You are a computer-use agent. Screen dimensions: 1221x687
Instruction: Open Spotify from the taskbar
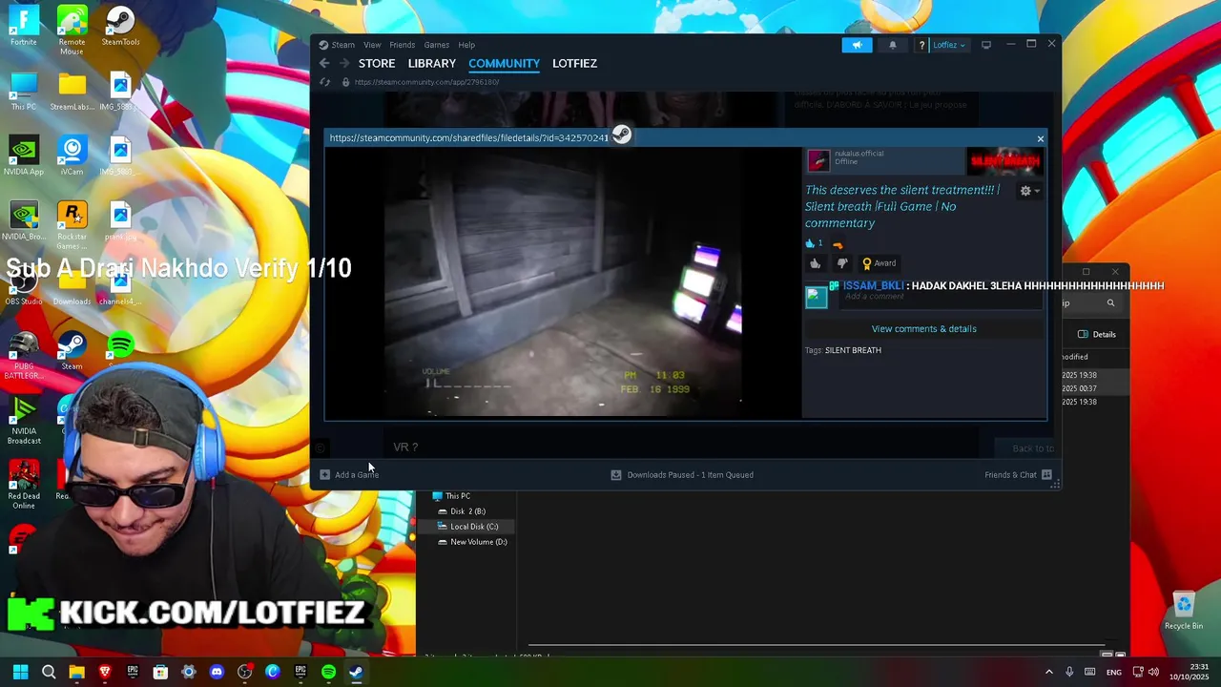(x=328, y=672)
